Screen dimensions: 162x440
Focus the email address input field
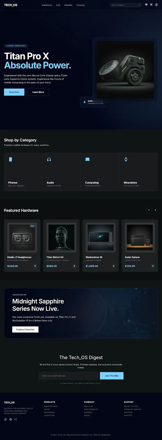point(68,376)
